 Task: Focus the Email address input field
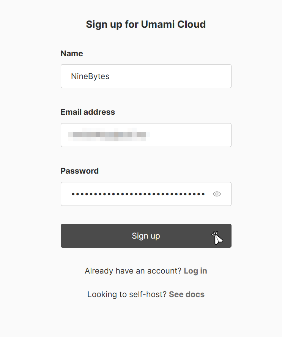[x=146, y=135]
